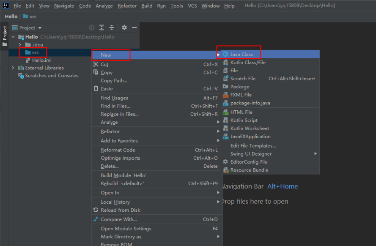
Task: Click the IntelliJ IDEA logo icon
Action: (x=5, y=5)
